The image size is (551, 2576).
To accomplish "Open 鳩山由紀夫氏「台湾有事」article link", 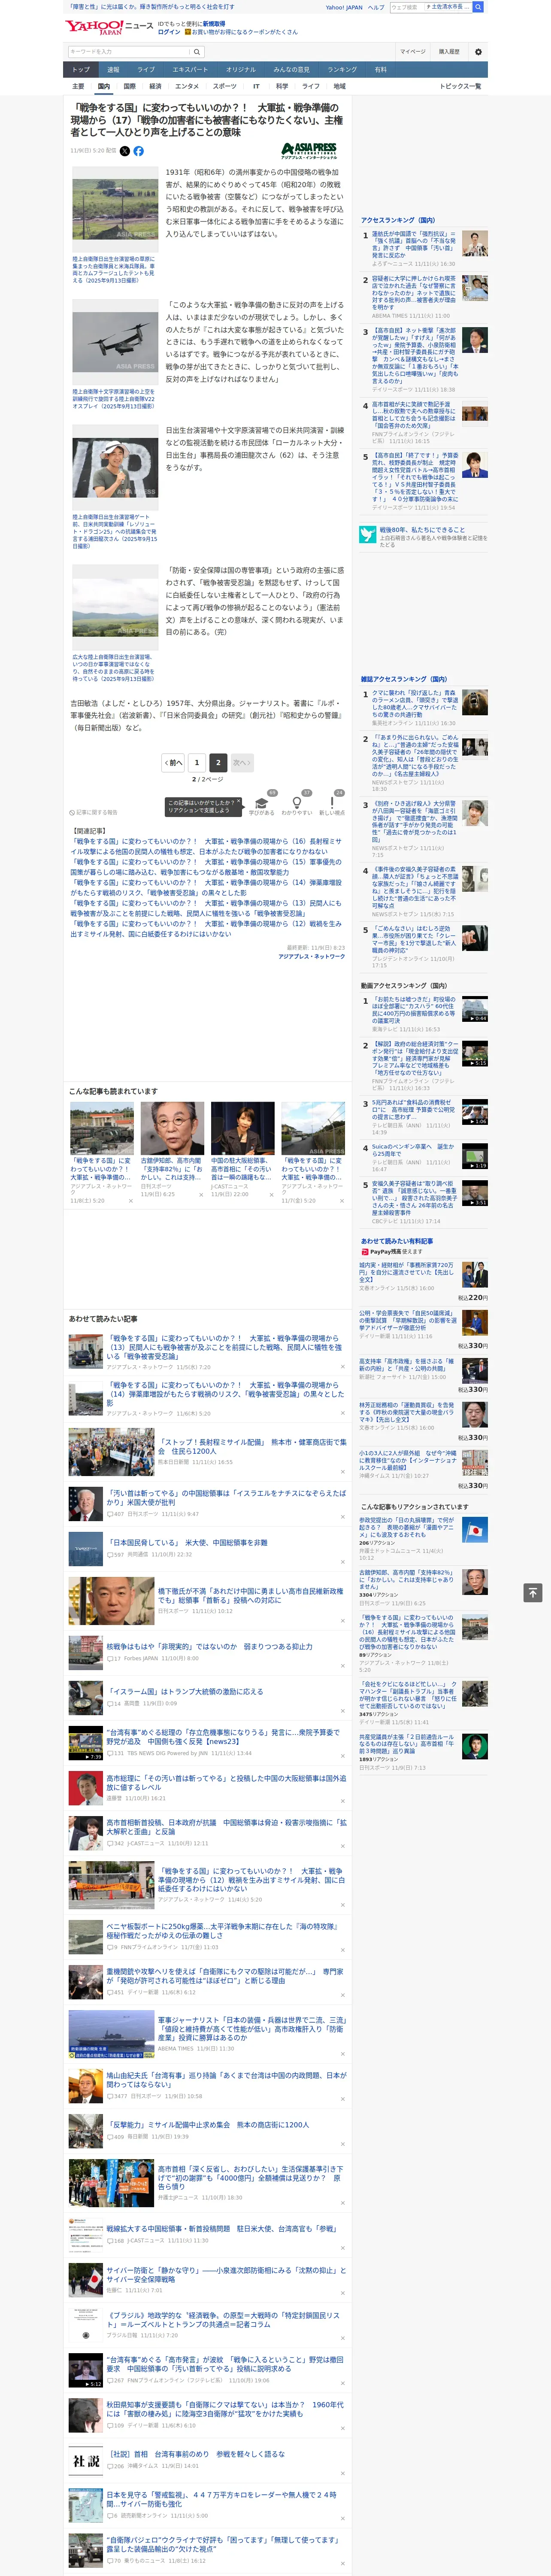I will [226, 2080].
